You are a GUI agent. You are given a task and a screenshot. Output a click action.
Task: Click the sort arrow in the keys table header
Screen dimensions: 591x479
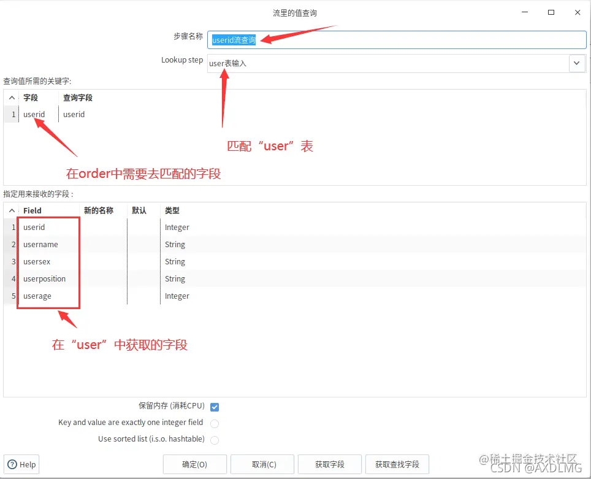[12, 98]
